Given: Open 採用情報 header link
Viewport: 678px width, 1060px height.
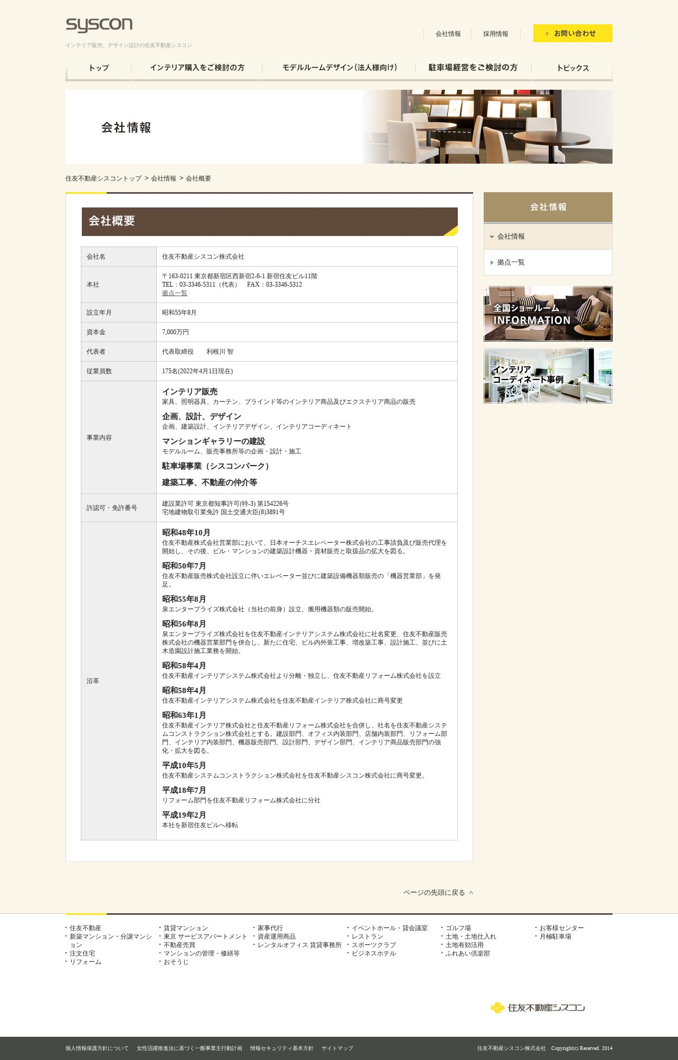Looking at the screenshot, I should [495, 34].
